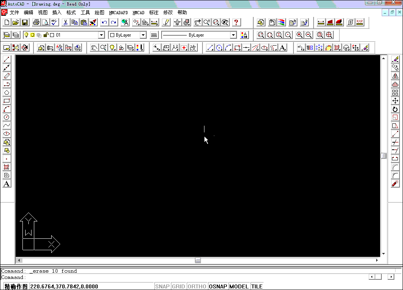Click the Mirror tool in right toolbar

pyautogui.click(x=395, y=76)
